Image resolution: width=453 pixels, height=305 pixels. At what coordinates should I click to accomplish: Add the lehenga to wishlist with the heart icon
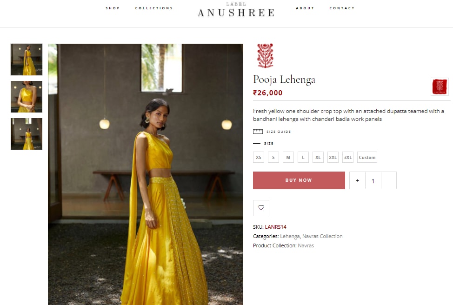click(x=261, y=208)
